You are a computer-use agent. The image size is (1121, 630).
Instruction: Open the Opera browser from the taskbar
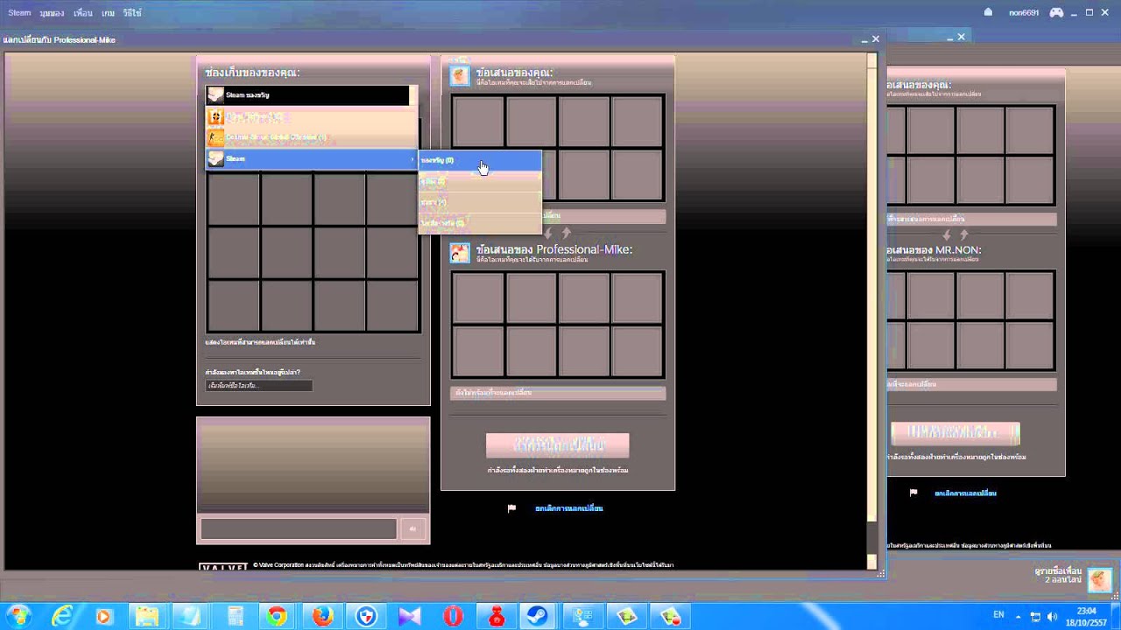[x=453, y=616]
